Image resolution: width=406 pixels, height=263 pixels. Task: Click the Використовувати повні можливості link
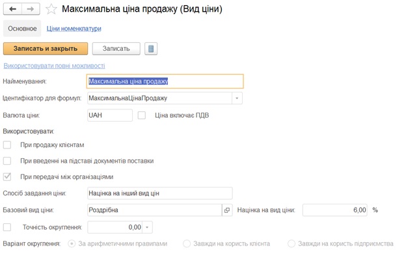(x=54, y=66)
